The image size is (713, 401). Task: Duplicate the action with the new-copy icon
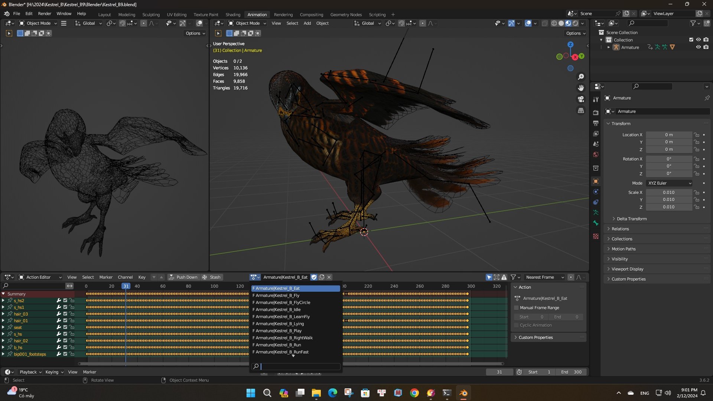point(322,277)
